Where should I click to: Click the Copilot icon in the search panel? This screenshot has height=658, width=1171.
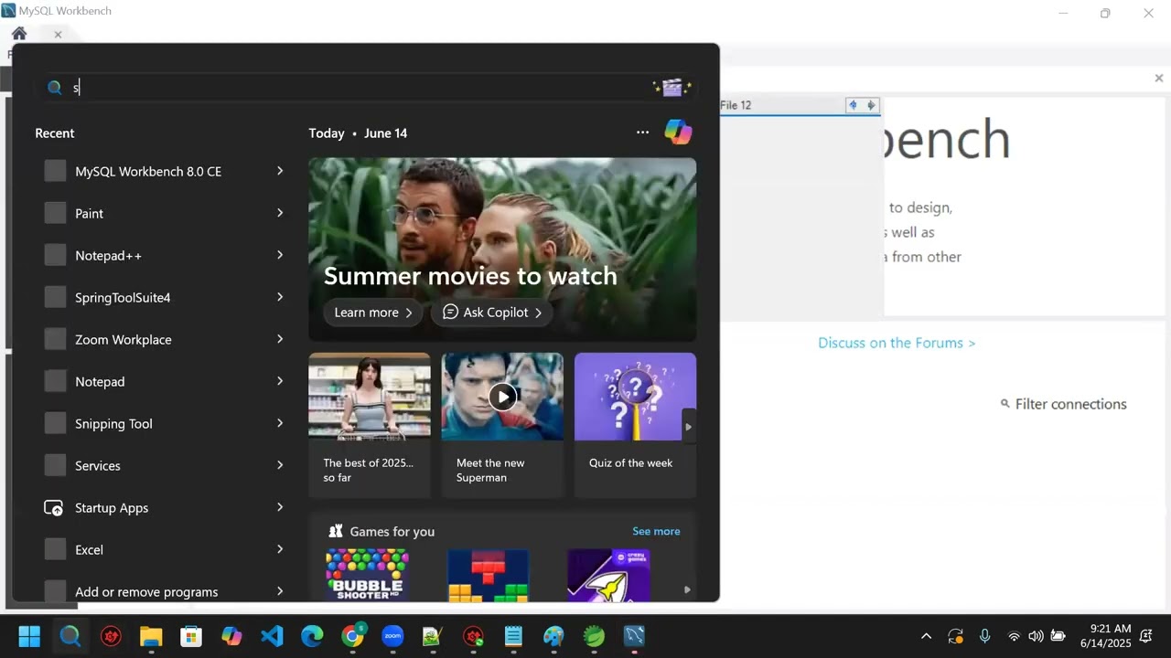coord(678,133)
